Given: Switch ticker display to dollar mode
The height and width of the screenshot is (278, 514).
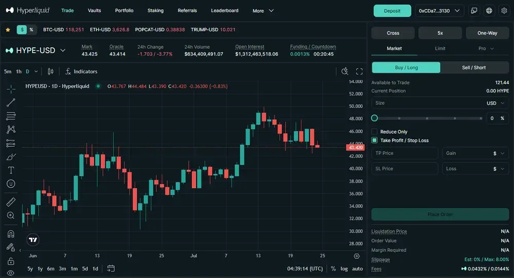Looking at the screenshot, I should pos(22,30).
